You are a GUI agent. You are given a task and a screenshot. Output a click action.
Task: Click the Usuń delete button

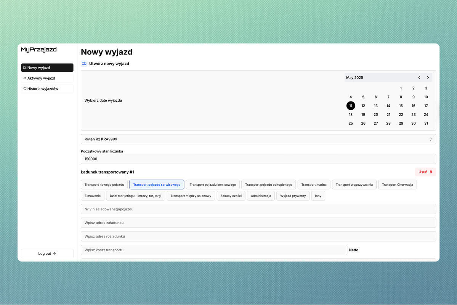click(425, 172)
